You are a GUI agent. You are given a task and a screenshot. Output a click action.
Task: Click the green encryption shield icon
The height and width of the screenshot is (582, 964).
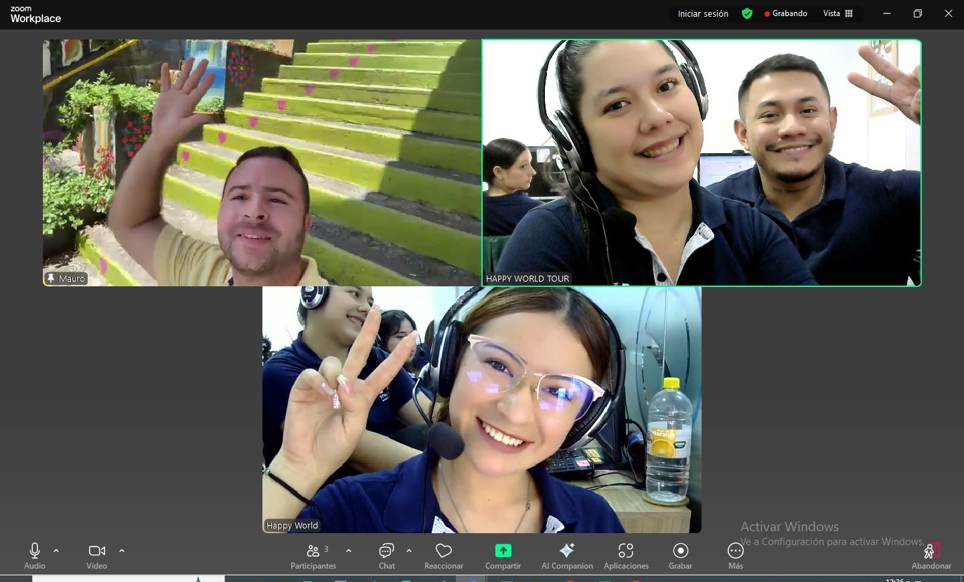[x=747, y=14]
